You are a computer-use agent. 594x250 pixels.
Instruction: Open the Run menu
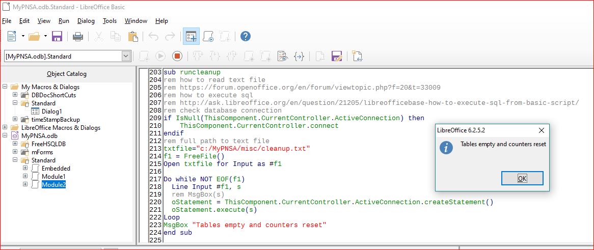pyautogui.click(x=64, y=21)
